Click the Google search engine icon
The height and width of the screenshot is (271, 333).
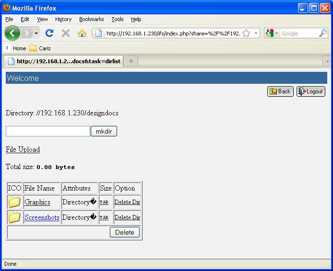click(269, 33)
